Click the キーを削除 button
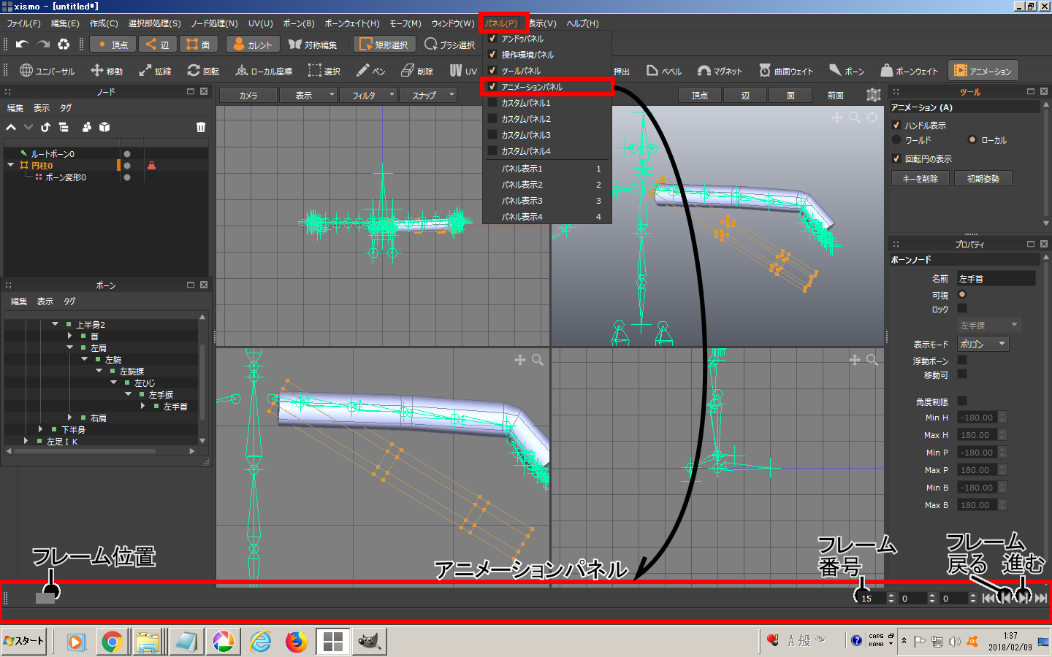 click(920, 179)
